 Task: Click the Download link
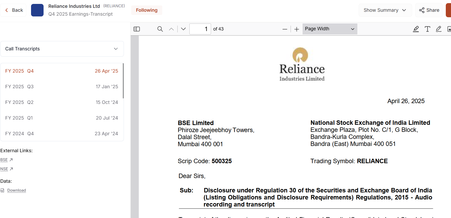(16, 190)
